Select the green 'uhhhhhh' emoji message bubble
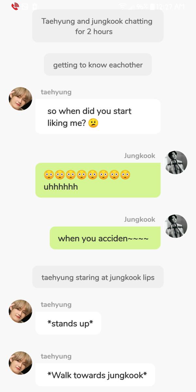 98,180
